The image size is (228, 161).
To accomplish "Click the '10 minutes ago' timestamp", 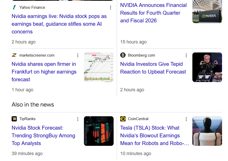I will [x=136, y=154].
